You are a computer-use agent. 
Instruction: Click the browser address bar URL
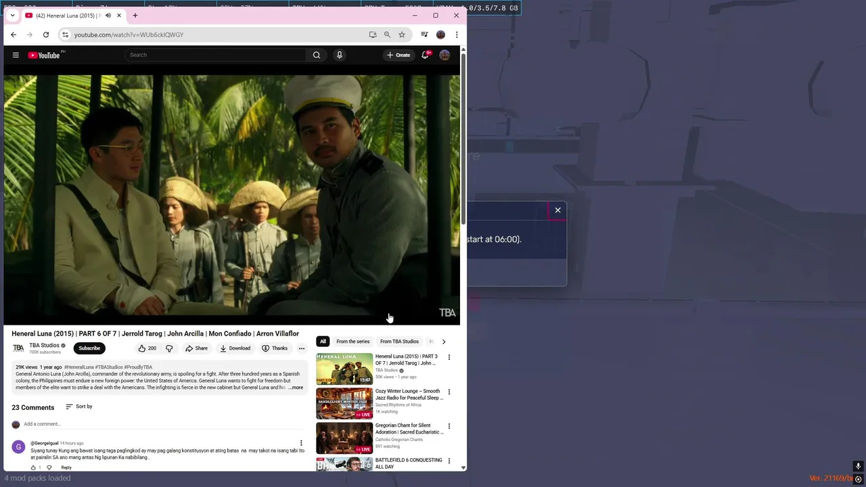coord(129,34)
